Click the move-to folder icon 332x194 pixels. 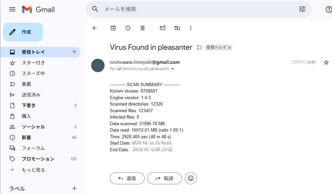click(177, 28)
